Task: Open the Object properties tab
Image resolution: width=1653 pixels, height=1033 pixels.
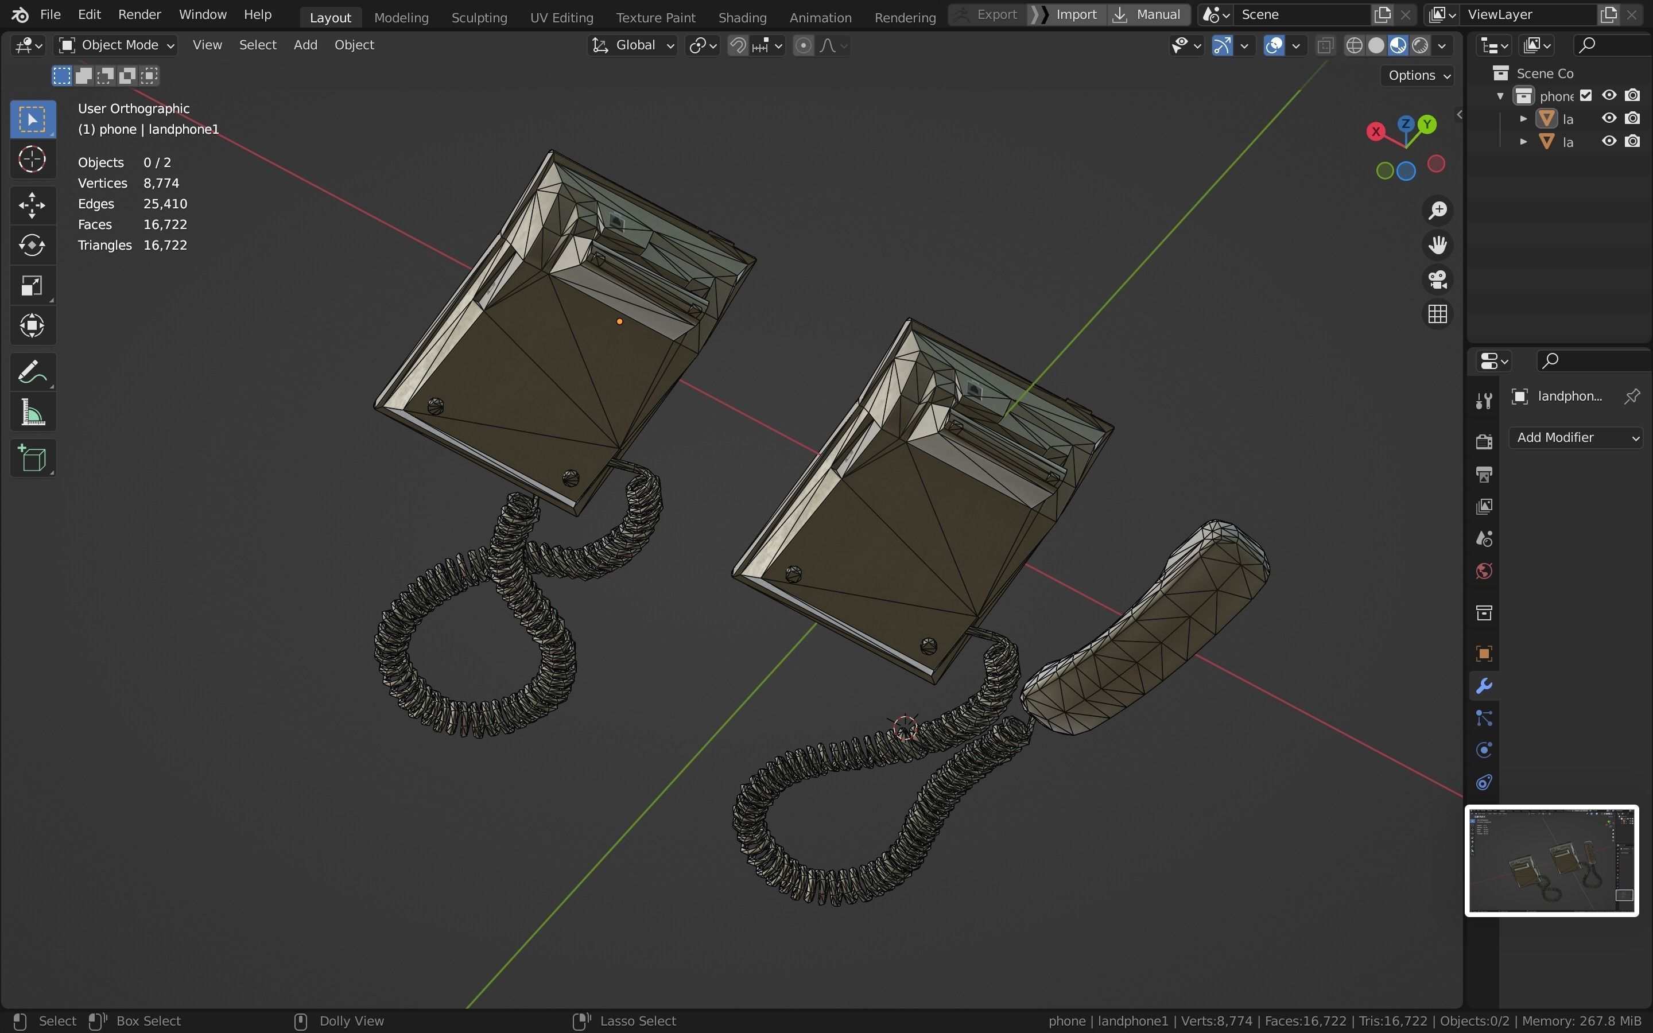Action: coord(1484,654)
